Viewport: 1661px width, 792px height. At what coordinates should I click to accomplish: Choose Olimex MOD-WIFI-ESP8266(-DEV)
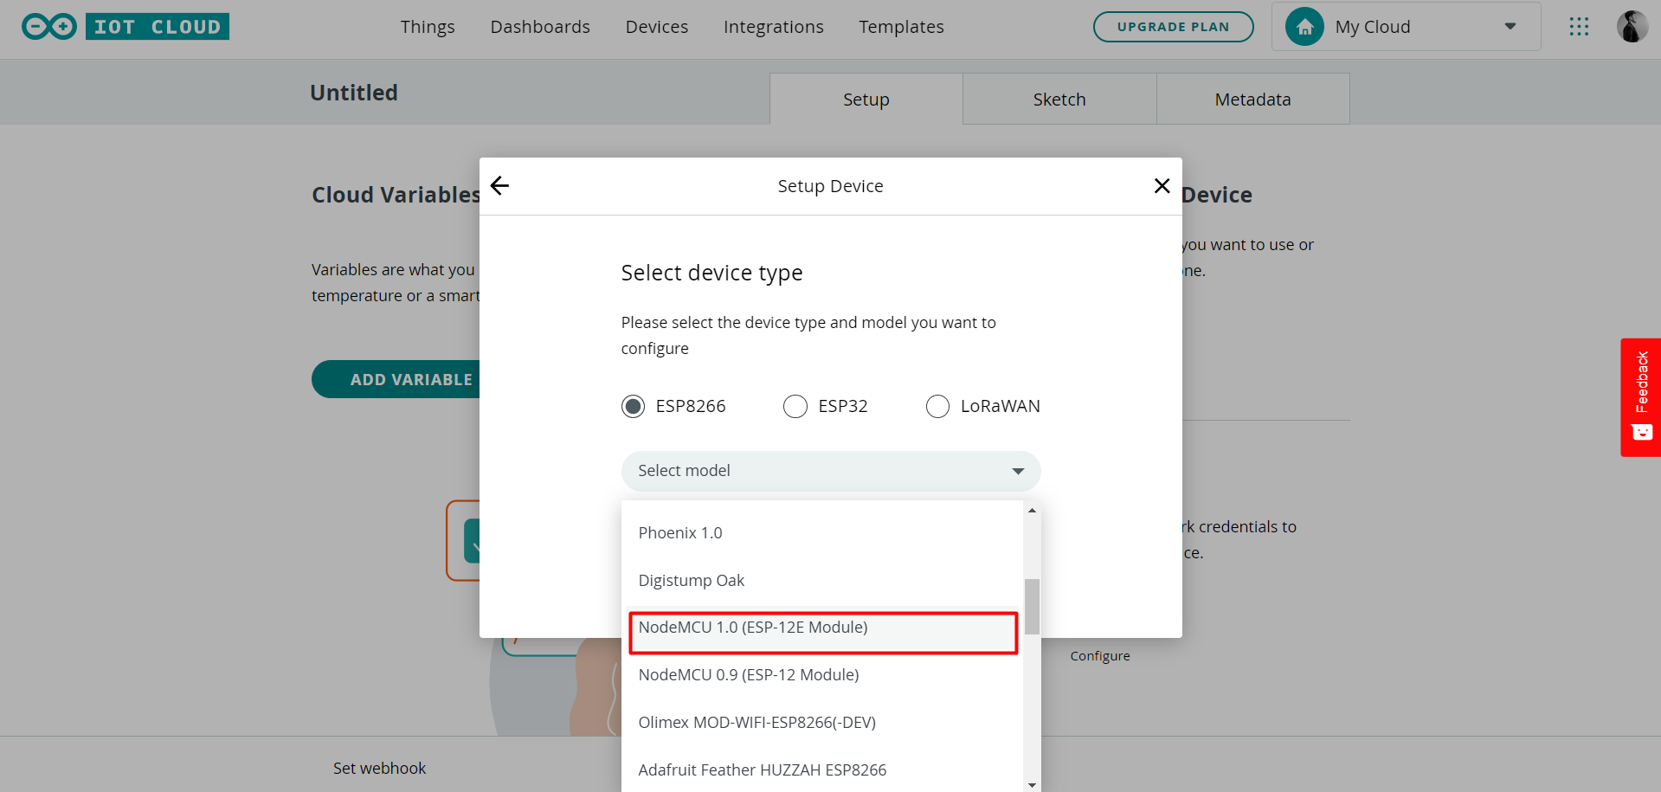822,723
